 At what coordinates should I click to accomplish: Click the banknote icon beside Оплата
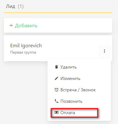coord(56,113)
